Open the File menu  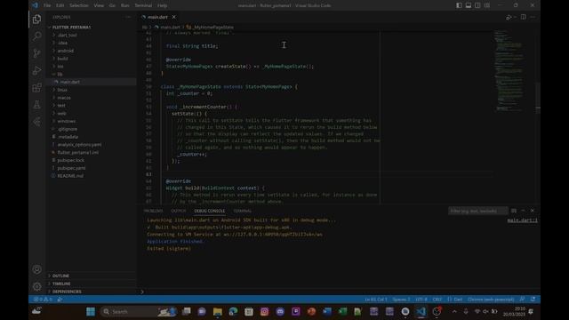click(47, 5)
